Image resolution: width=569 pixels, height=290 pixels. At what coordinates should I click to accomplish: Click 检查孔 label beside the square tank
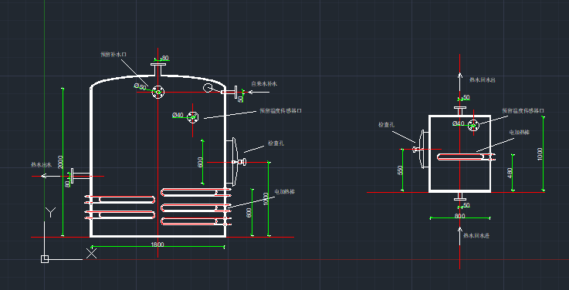(387, 125)
